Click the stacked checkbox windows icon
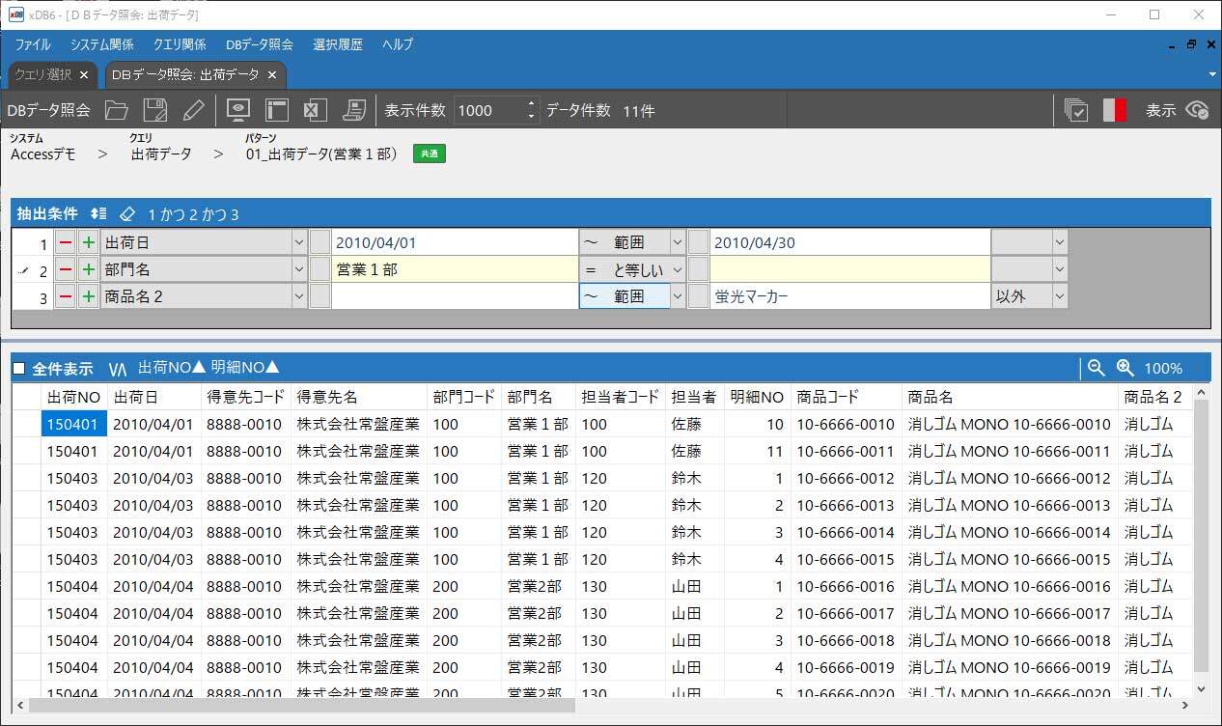 point(1076,110)
